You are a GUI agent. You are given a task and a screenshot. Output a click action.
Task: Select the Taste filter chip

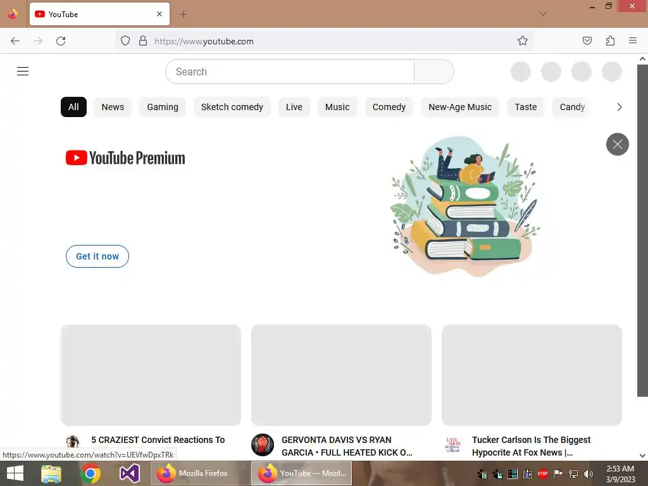(526, 107)
